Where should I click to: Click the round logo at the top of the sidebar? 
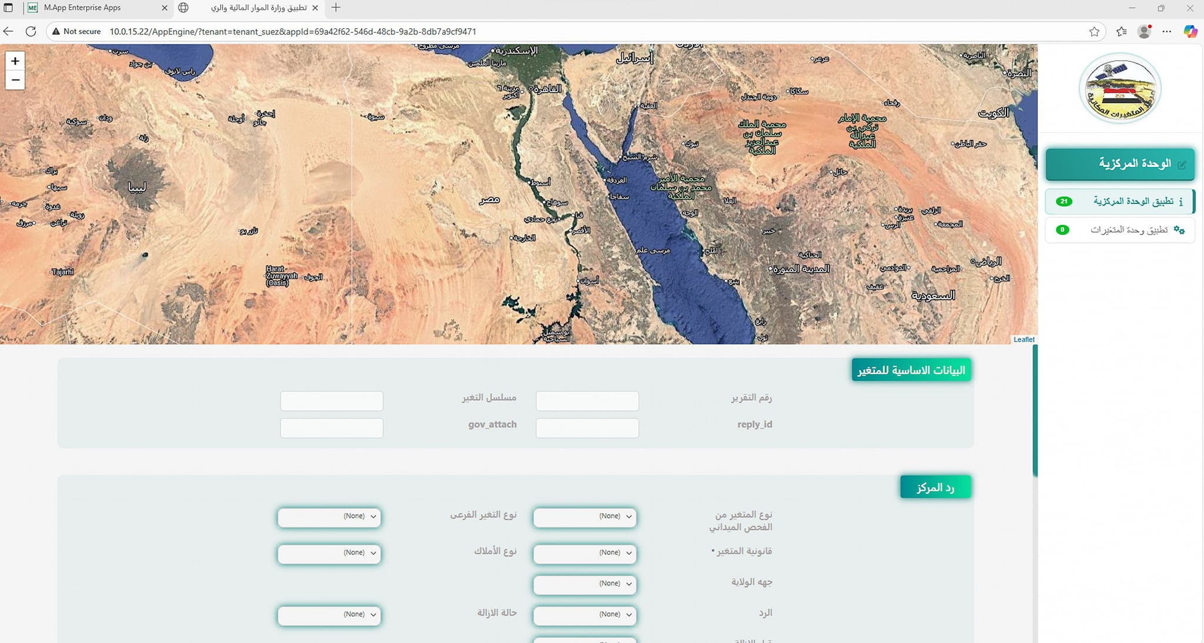[1120, 88]
